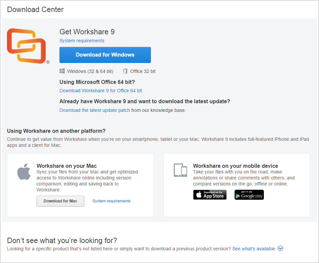The image size is (319, 263).
Task: Click the 'Sync your files from your Mac' description
Action: point(87,181)
